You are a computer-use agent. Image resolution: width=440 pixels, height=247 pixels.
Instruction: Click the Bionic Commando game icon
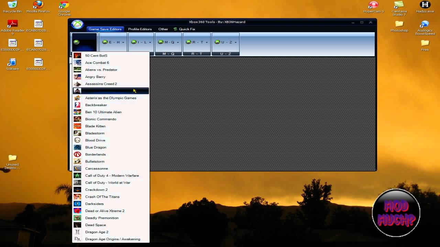click(x=77, y=119)
